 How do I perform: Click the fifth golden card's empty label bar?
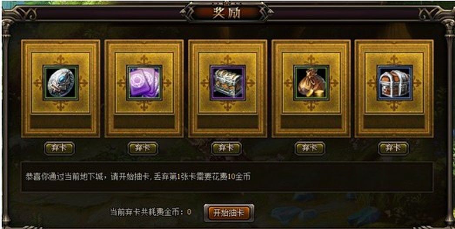(394, 121)
